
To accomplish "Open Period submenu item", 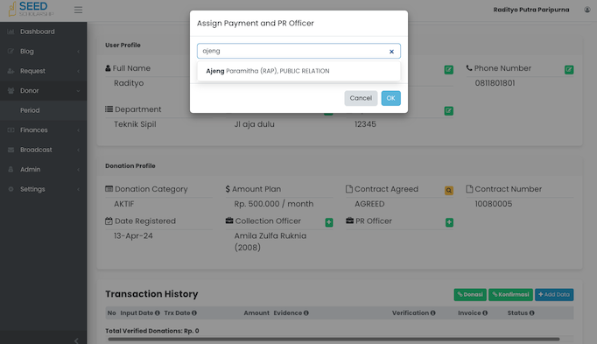I will click(x=44, y=110).
